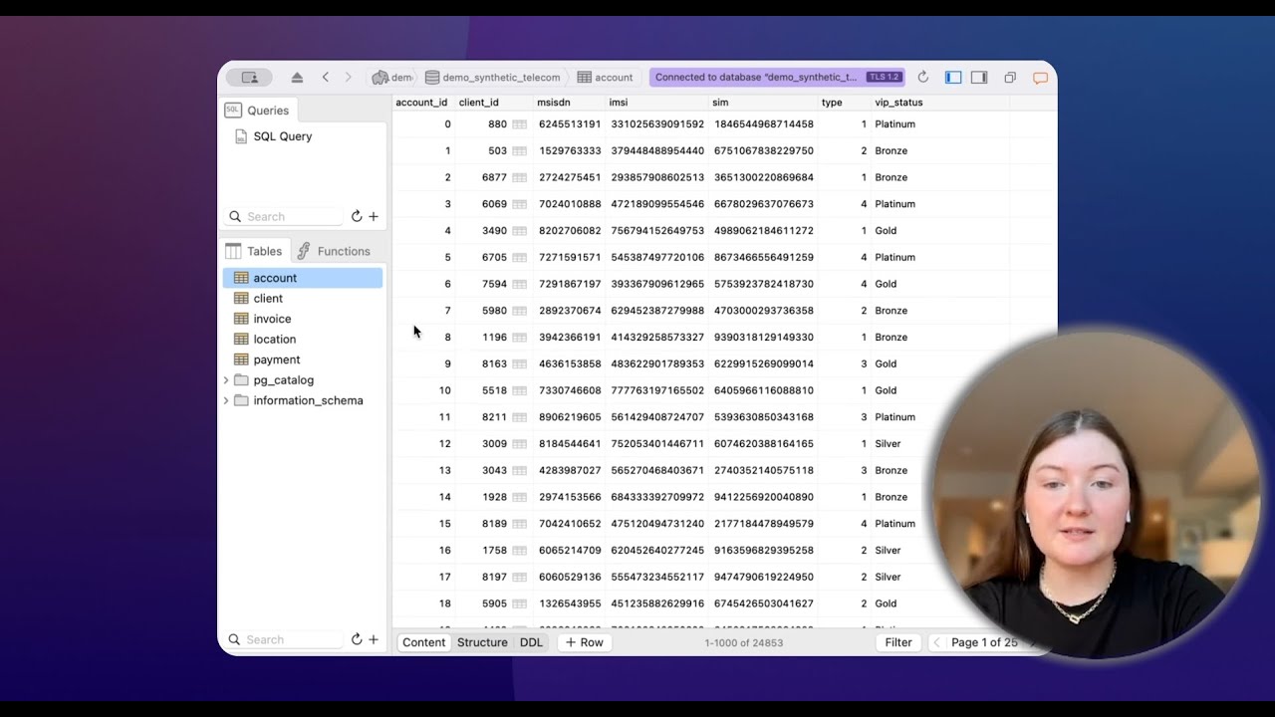
Task: Click the refresh icon in the top toolbar
Action: [921, 77]
